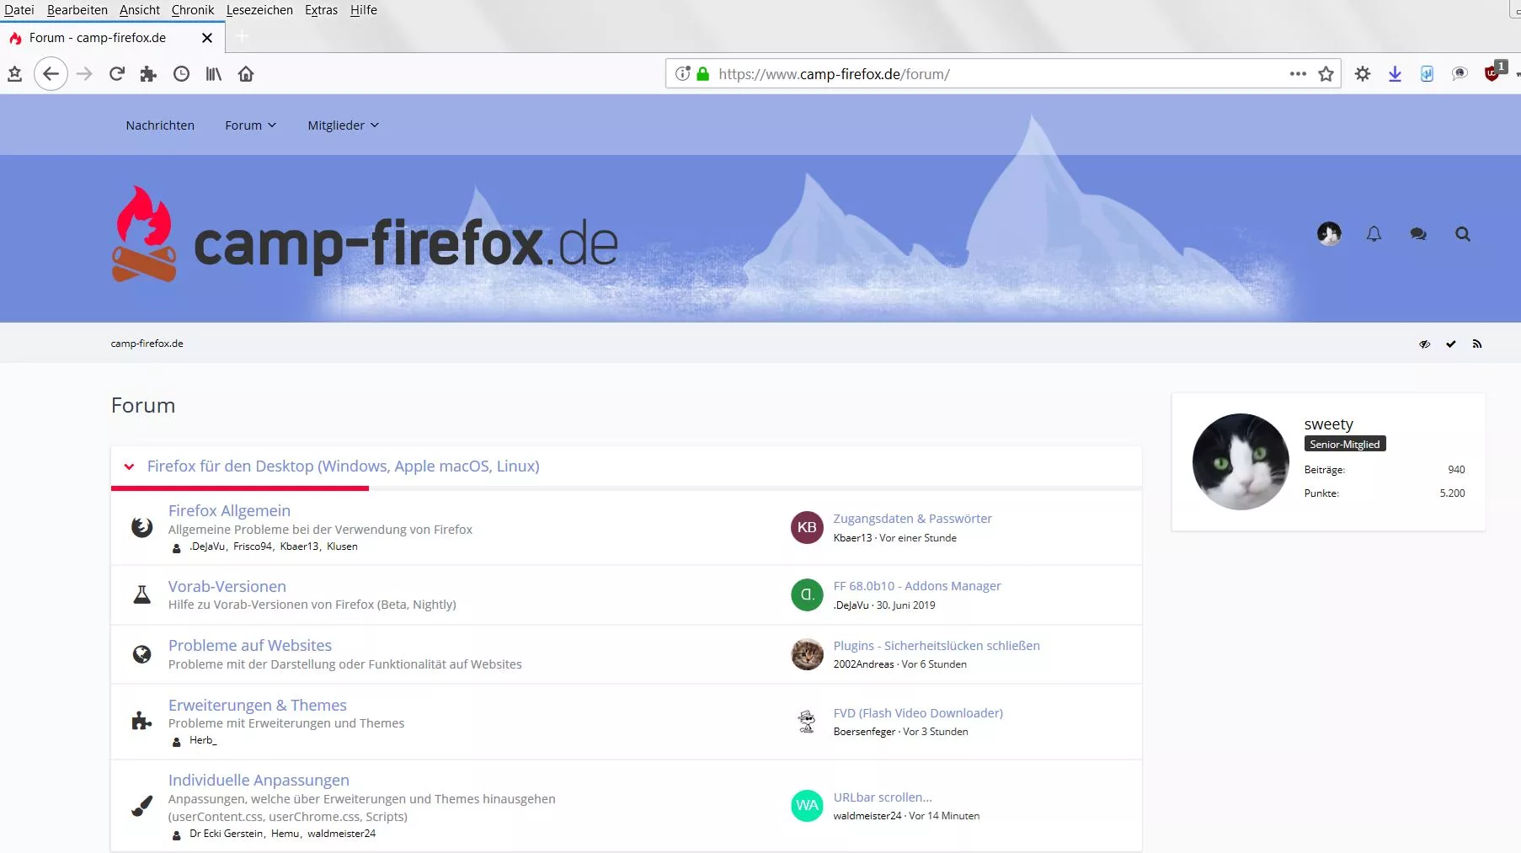Open the site search magnifier icon
The image size is (1521, 853).
point(1463,234)
